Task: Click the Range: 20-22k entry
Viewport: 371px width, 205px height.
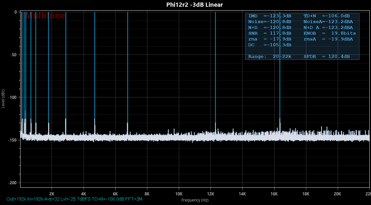Action: [x=270, y=56]
